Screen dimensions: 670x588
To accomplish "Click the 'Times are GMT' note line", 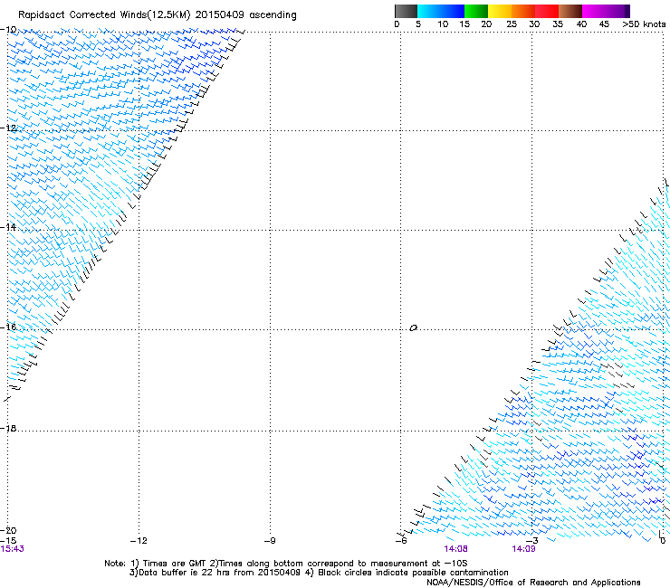I will (x=285, y=564).
